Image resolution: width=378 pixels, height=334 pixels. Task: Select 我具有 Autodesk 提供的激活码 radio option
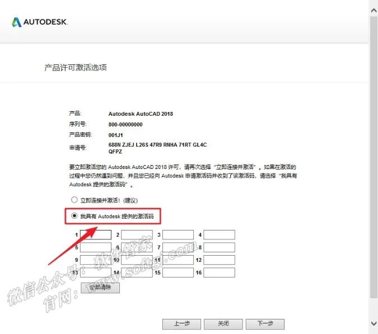coord(74,215)
